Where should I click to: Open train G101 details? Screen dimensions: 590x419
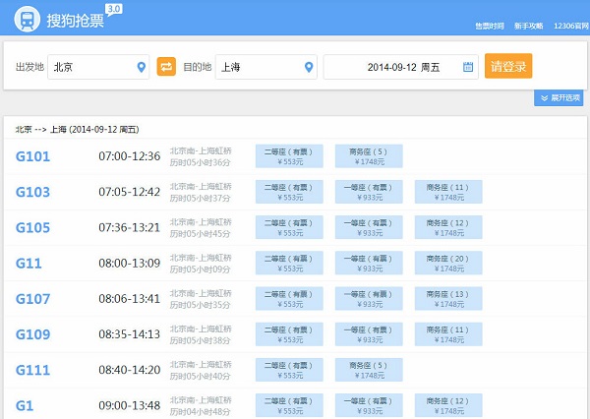[32, 156]
